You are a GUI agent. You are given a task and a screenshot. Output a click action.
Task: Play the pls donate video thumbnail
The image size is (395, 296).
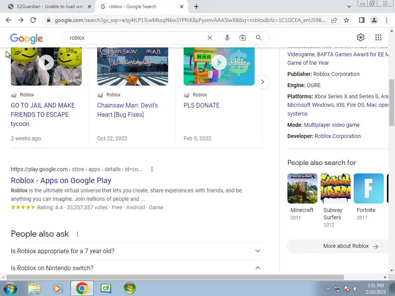click(x=219, y=66)
